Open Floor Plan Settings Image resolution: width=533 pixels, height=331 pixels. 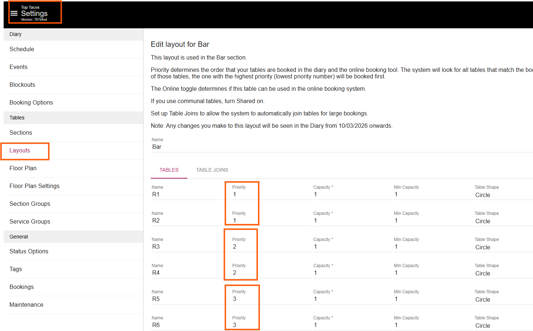35,186
